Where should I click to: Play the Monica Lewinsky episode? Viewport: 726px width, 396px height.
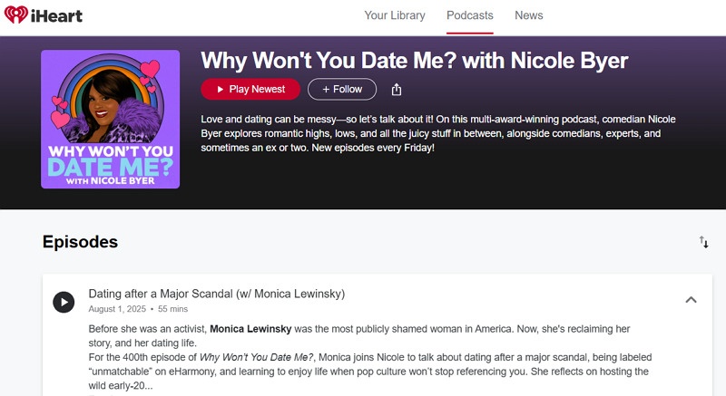[x=64, y=302]
